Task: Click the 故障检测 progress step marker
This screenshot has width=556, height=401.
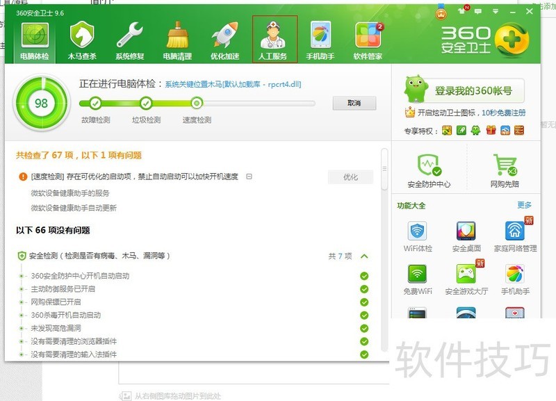Action: click(x=95, y=103)
